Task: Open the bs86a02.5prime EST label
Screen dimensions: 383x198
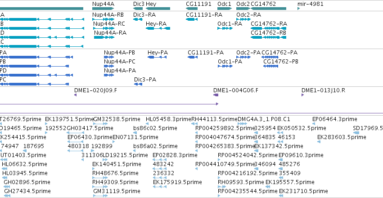Action: coord(155,146)
